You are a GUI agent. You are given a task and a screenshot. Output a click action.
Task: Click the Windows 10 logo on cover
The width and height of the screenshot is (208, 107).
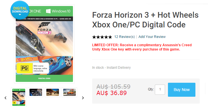58,11
